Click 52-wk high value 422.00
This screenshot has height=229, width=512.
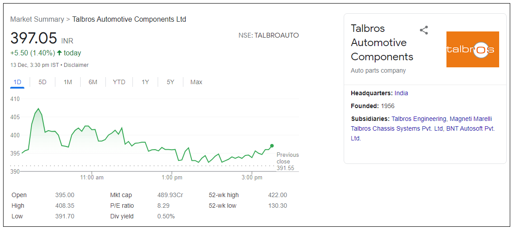[278, 195]
